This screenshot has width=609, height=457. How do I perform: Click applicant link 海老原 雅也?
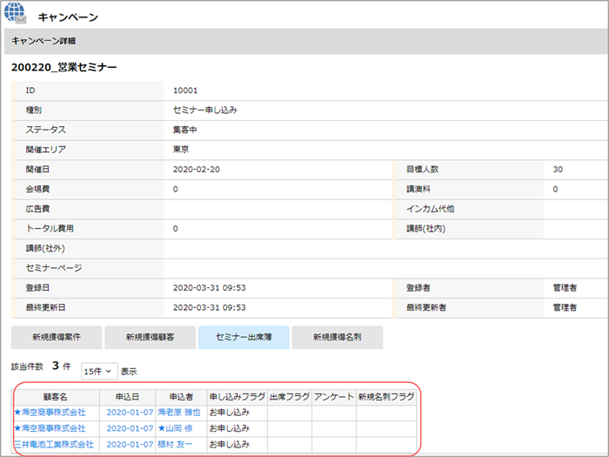tap(179, 413)
